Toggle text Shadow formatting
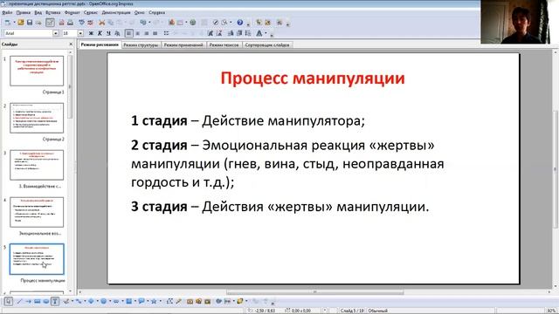Image resolution: width=559 pixels, height=314 pixels. tap(117, 33)
